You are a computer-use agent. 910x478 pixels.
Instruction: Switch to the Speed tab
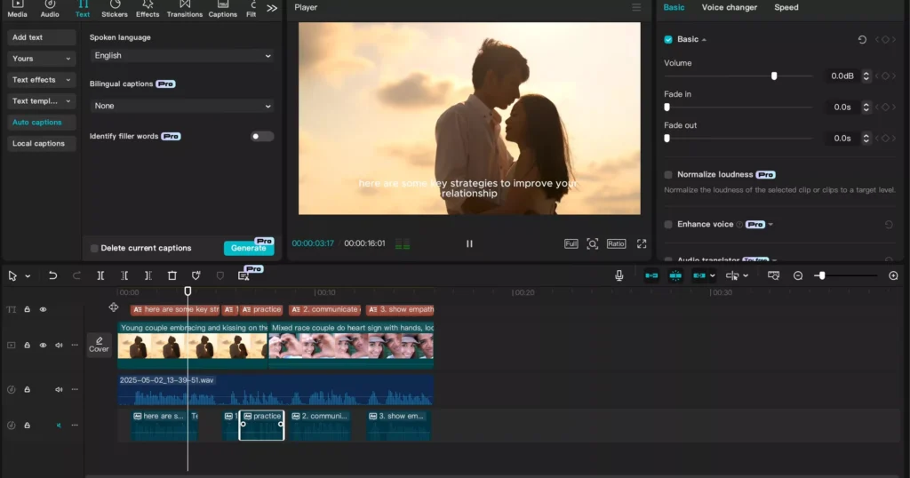(786, 7)
